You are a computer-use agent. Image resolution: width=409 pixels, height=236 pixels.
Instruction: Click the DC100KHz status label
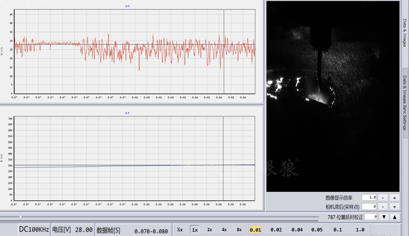click(34, 230)
